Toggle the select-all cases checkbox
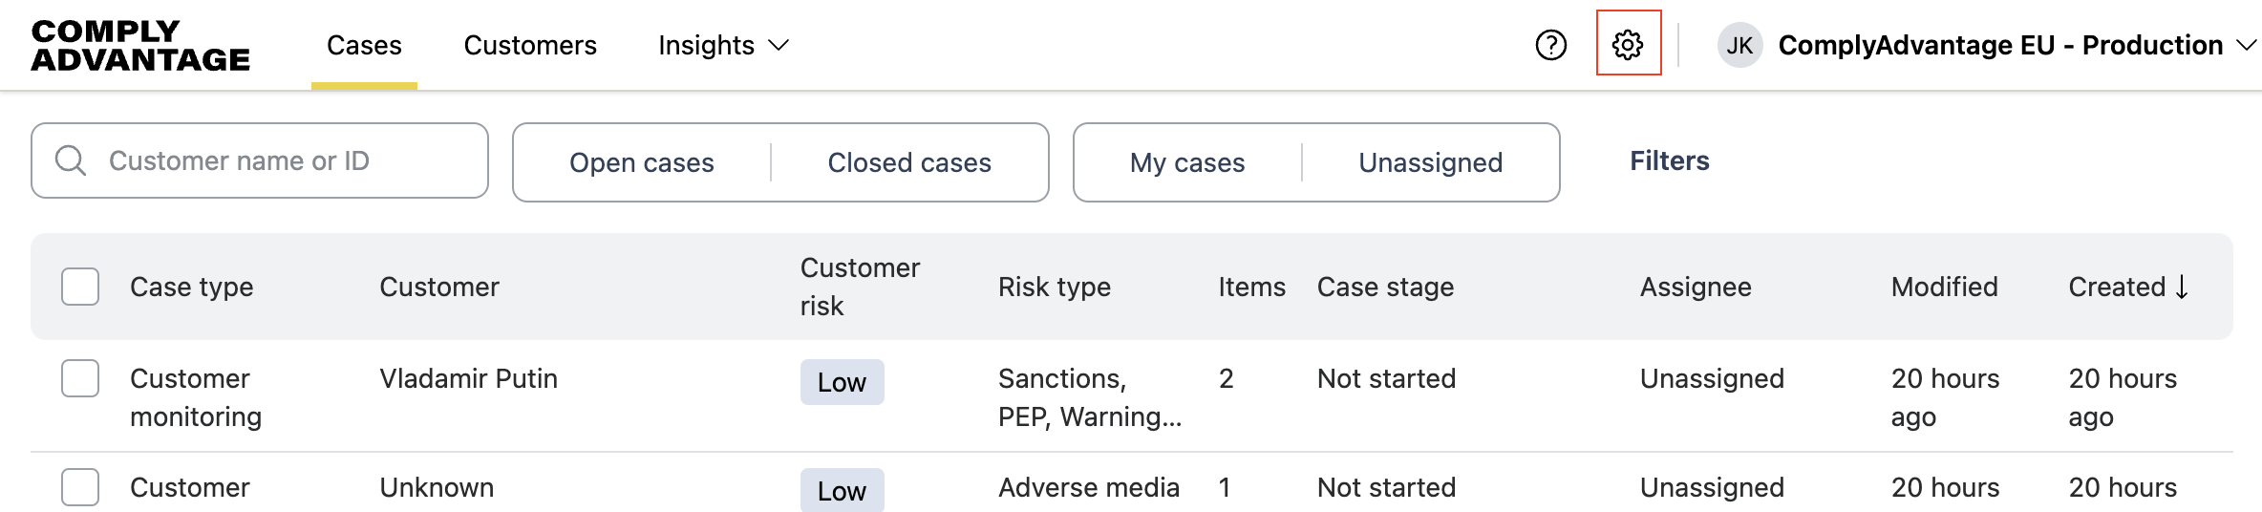This screenshot has width=2262, height=512. click(80, 287)
